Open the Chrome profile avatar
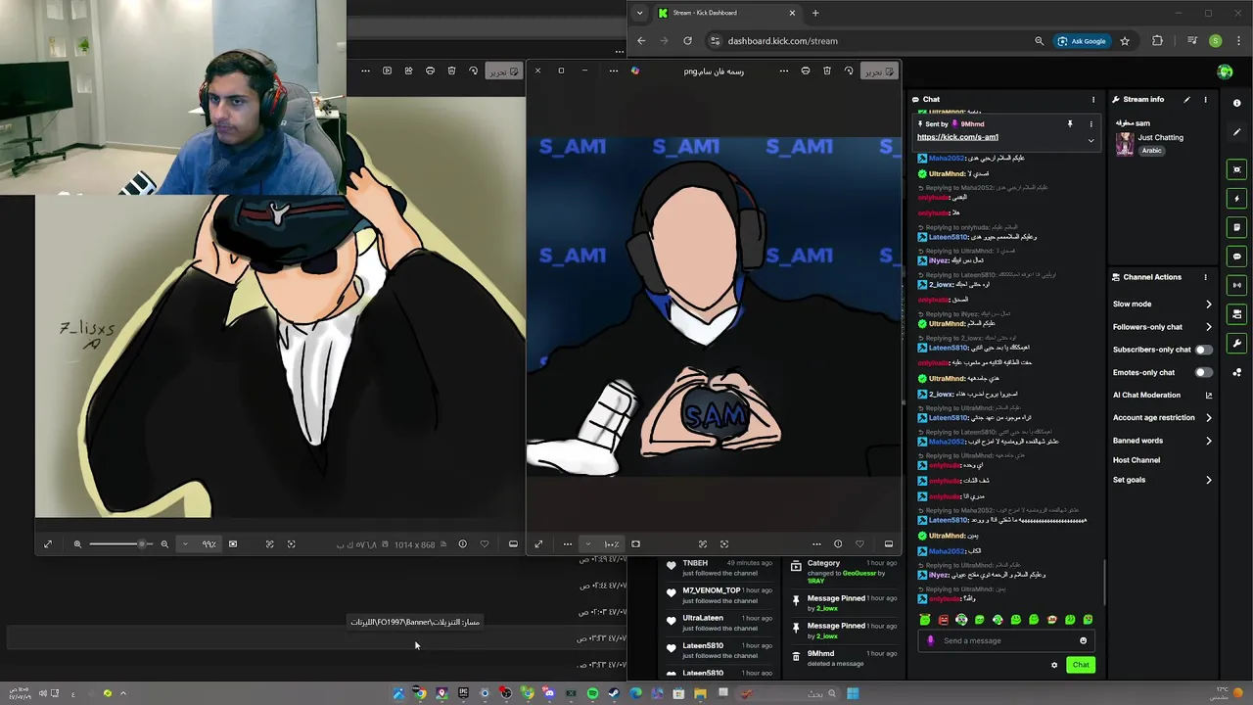 pos(1216,41)
